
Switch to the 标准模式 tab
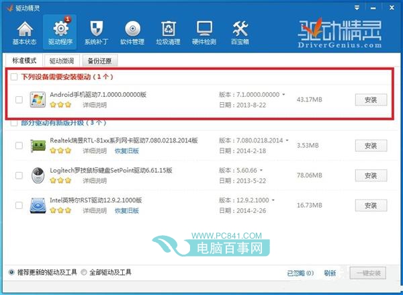point(24,60)
